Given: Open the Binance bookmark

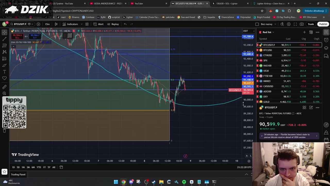Looking at the screenshot, I should click(x=74, y=17).
